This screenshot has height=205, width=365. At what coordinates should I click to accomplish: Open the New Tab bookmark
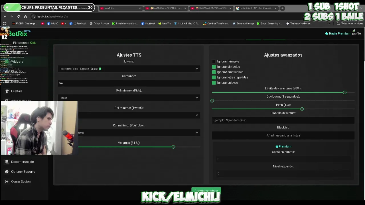(x=164, y=24)
